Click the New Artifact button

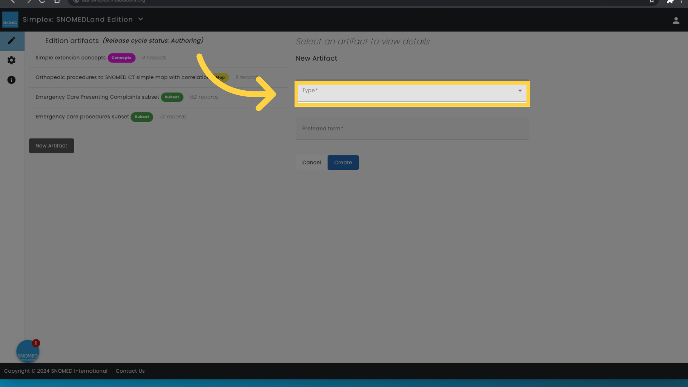coord(51,145)
